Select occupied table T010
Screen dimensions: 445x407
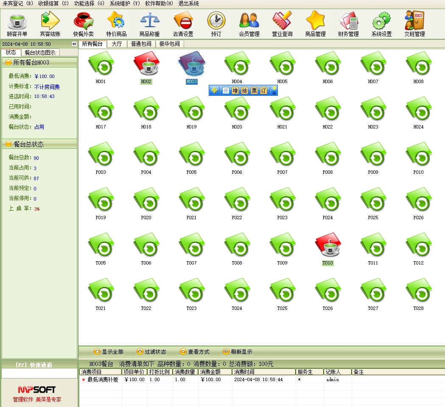pos(327,247)
